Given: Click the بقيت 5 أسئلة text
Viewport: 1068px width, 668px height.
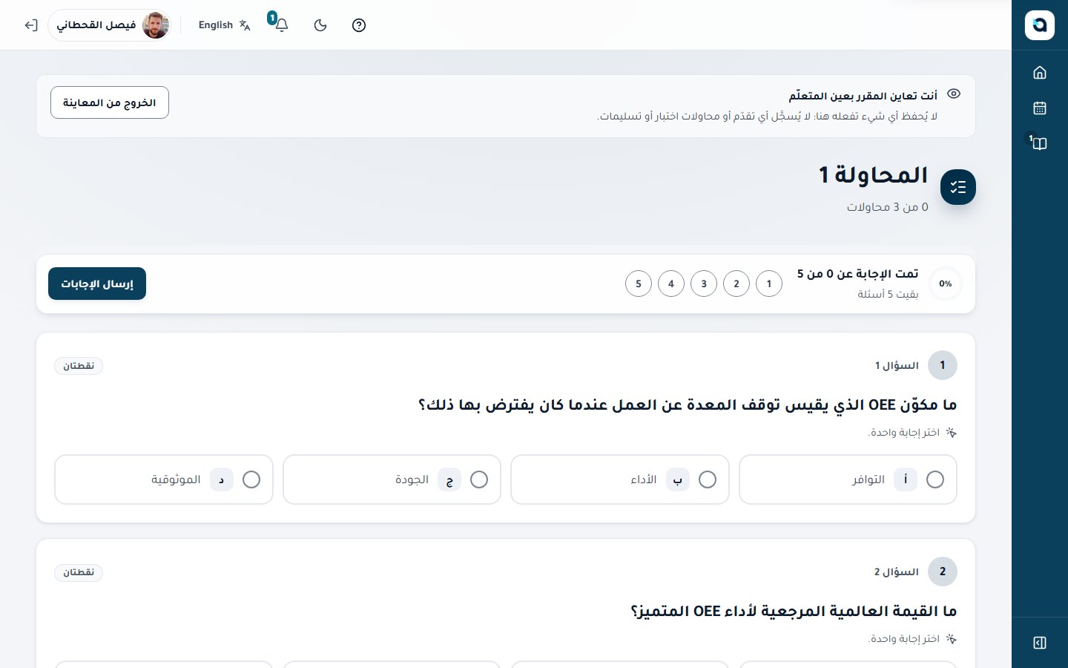Looking at the screenshot, I should [x=888, y=295].
